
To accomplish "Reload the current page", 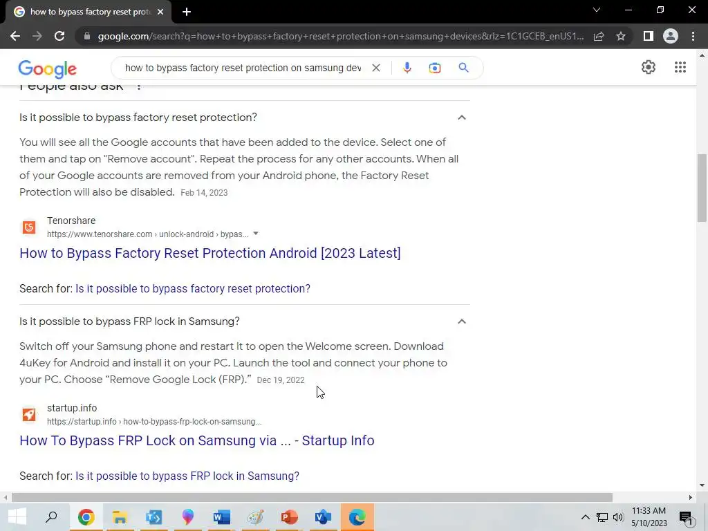I will (59, 36).
